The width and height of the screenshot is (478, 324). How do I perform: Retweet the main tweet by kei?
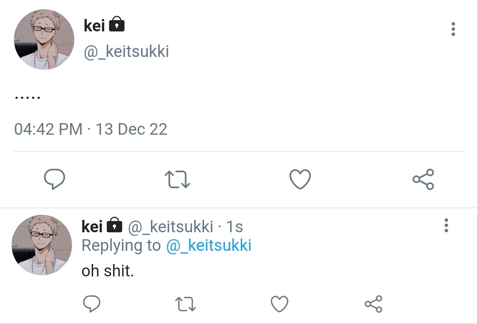click(x=177, y=180)
